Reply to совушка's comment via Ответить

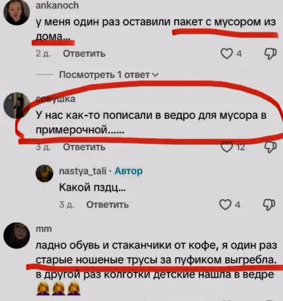click(x=84, y=147)
